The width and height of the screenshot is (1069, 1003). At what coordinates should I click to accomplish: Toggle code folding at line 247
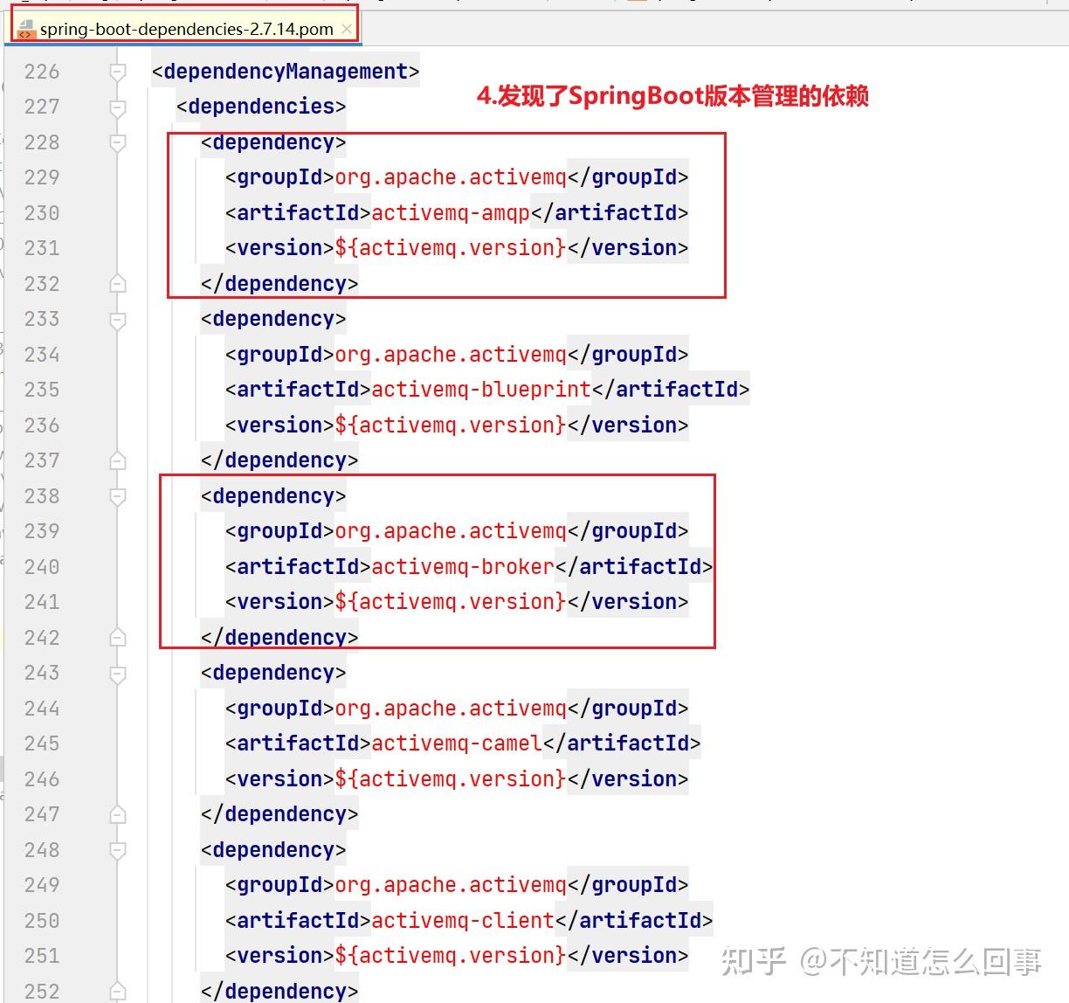(118, 814)
